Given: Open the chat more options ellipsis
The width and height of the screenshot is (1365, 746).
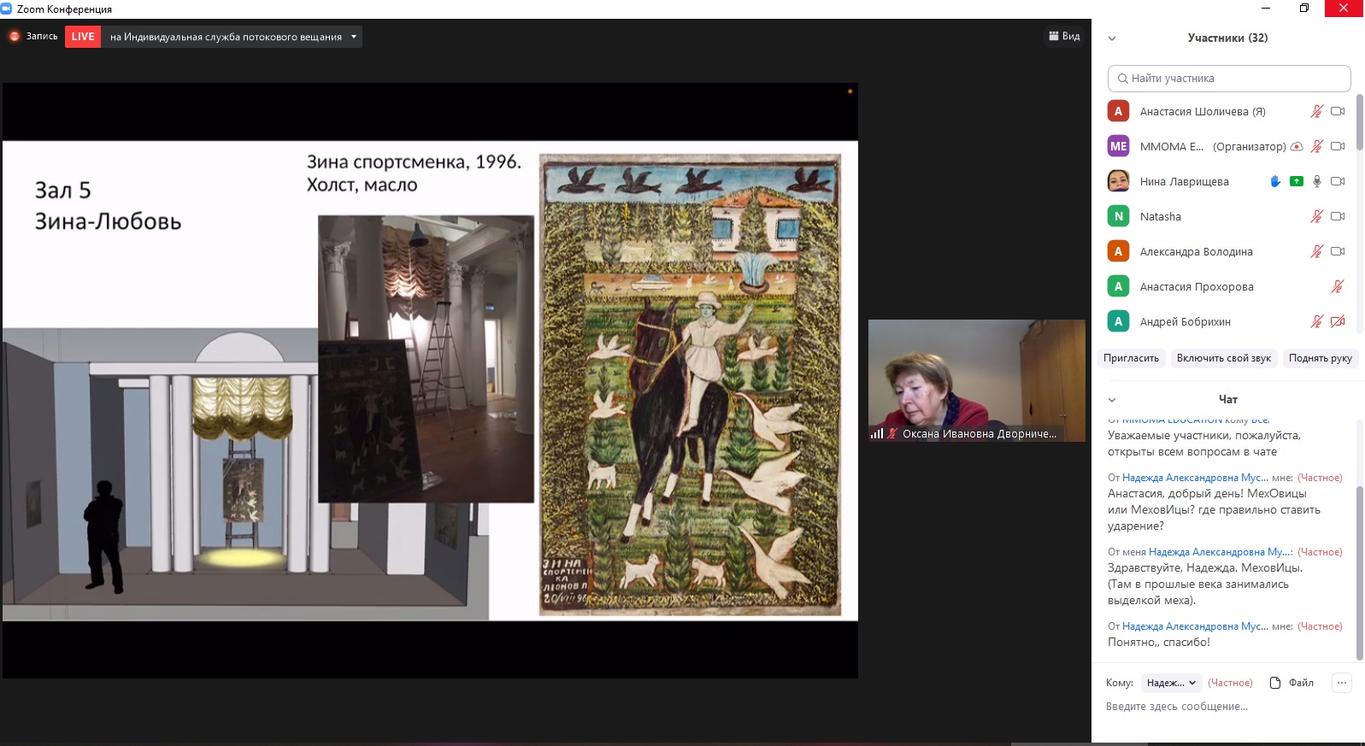Looking at the screenshot, I should 1342,683.
